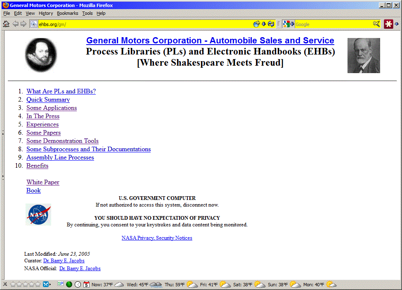Open the Benefits link
This screenshot has width=402, height=290.
click(x=37, y=166)
